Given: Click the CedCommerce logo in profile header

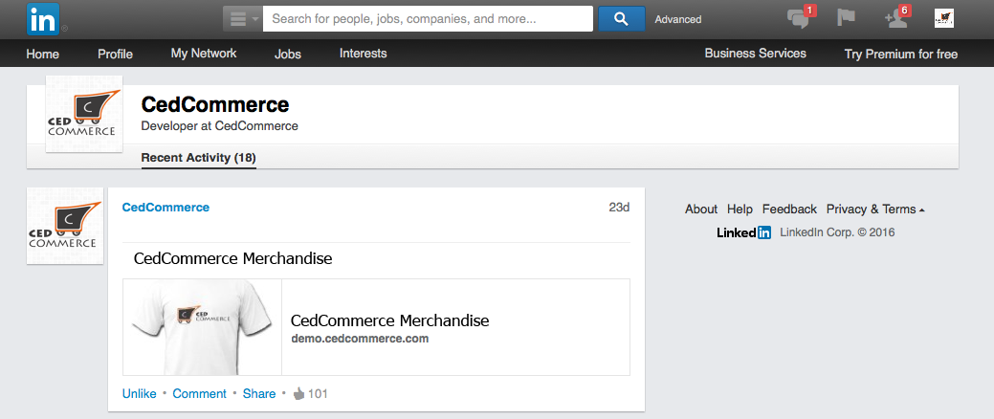Looking at the screenshot, I should click(83, 114).
